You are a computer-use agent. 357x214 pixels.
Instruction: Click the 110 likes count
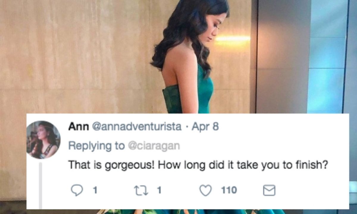point(229,190)
